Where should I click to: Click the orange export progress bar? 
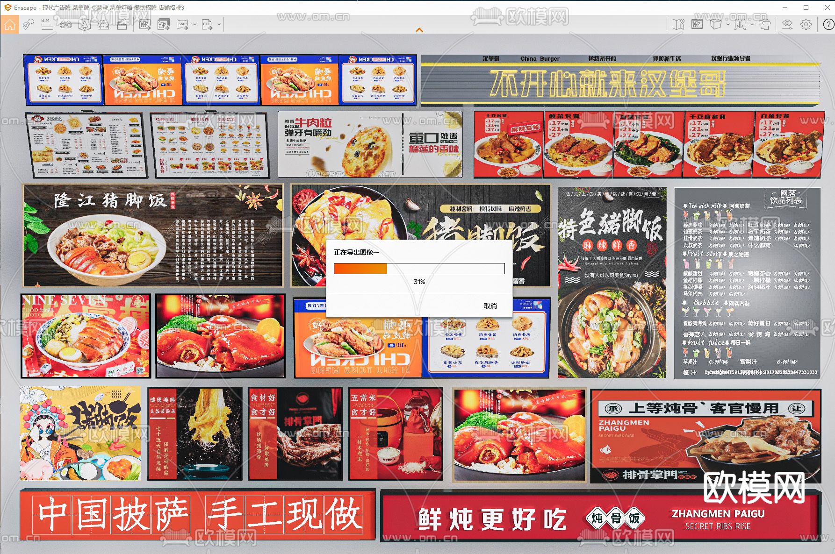[419, 268]
